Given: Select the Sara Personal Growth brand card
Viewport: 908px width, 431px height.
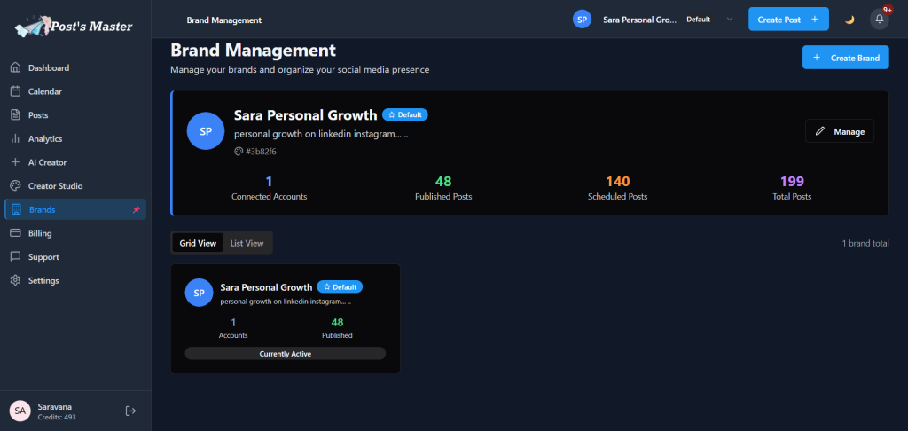Looking at the screenshot, I should pos(285,318).
